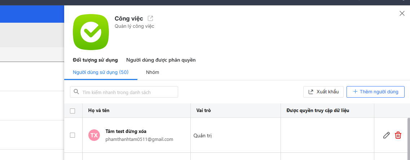
Task: Close the Công việc panel
Action: tap(402, 13)
